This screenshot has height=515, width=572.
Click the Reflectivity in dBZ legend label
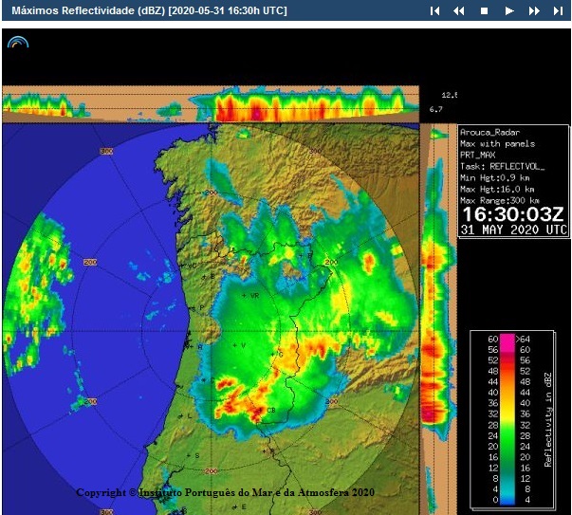pyautogui.click(x=547, y=419)
